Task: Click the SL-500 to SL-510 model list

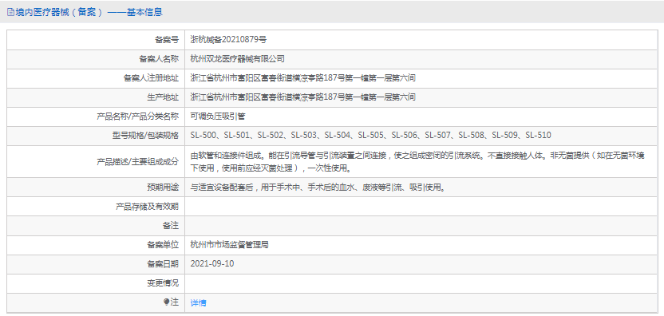Action: (x=370, y=135)
